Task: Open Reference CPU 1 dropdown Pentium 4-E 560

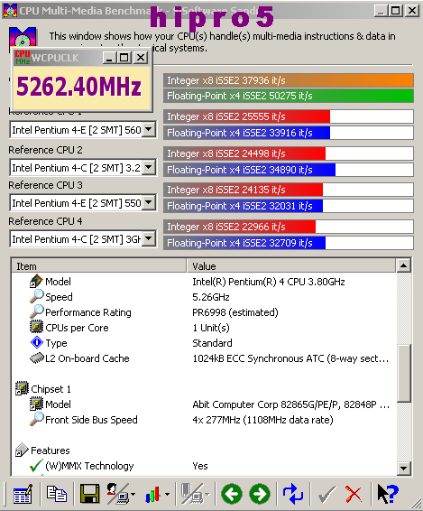Action: point(149,130)
